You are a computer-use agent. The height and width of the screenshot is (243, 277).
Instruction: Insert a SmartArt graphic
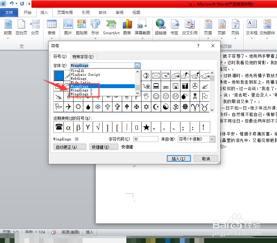tap(111, 28)
